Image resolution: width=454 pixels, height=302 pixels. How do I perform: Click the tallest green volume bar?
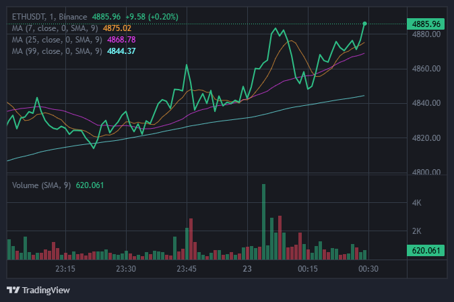(263, 222)
